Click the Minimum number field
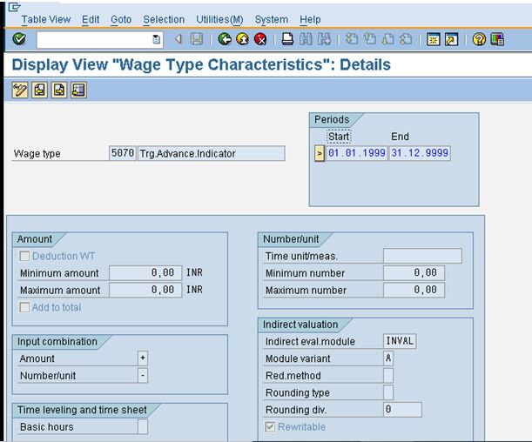Screen dimensions: 532x442 tap(414, 273)
